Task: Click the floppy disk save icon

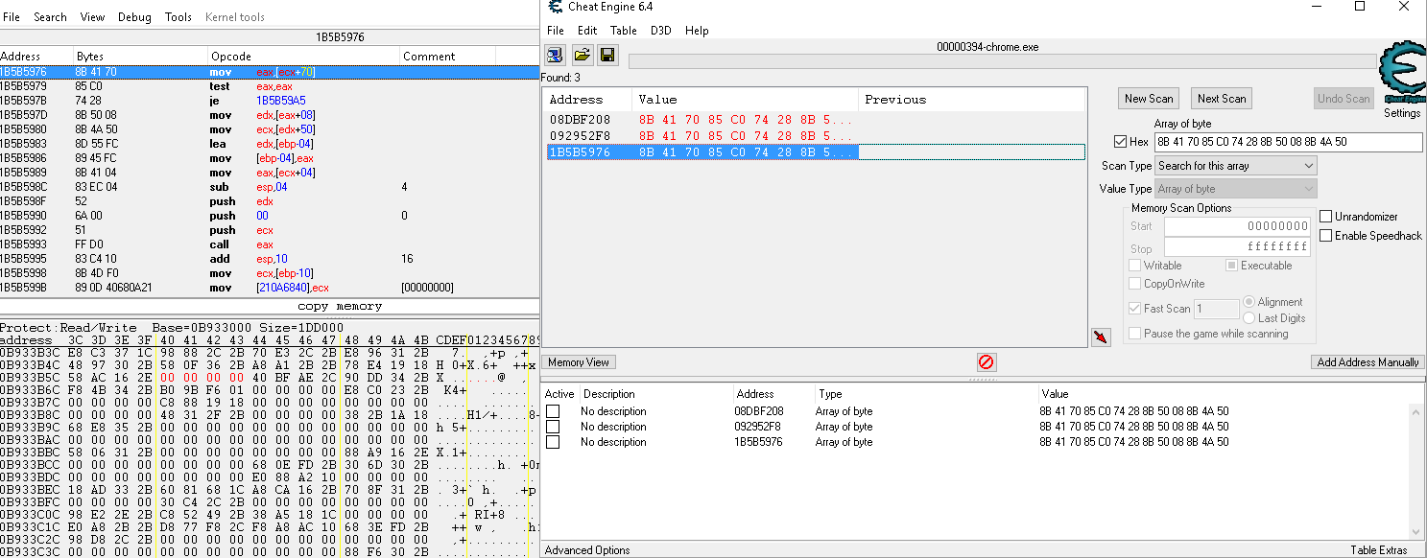Action: tap(607, 55)
